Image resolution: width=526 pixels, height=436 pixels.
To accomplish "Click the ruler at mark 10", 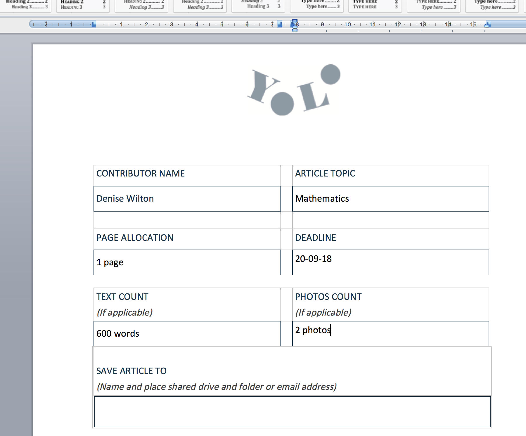I will 347,25.
